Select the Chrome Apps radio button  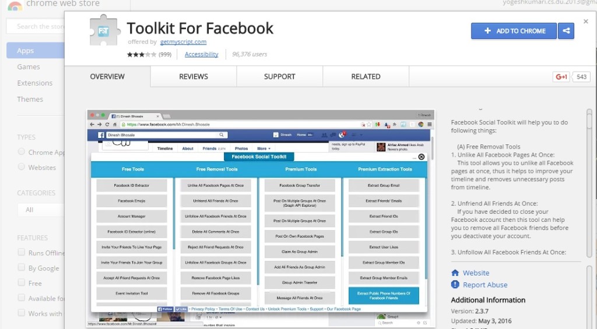click(22, 152)
